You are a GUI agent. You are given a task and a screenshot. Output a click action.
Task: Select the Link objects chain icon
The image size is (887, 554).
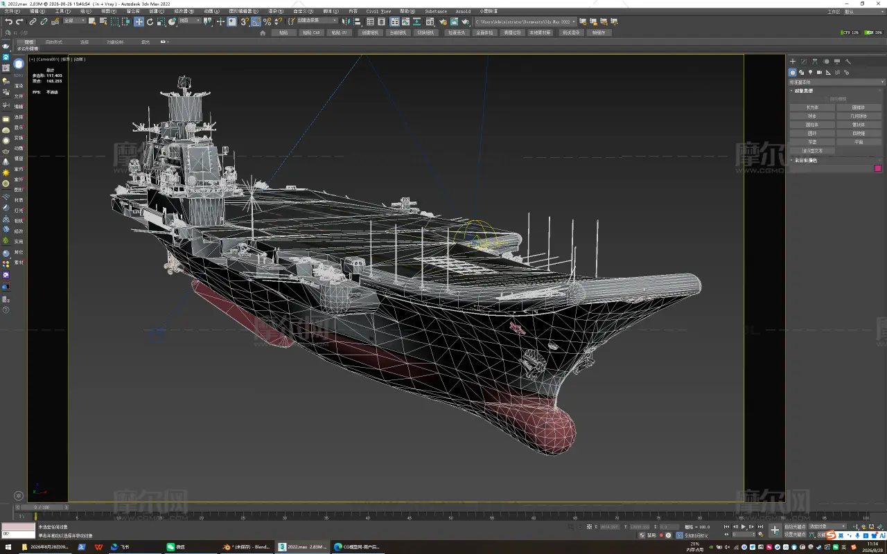coord(33,21)
